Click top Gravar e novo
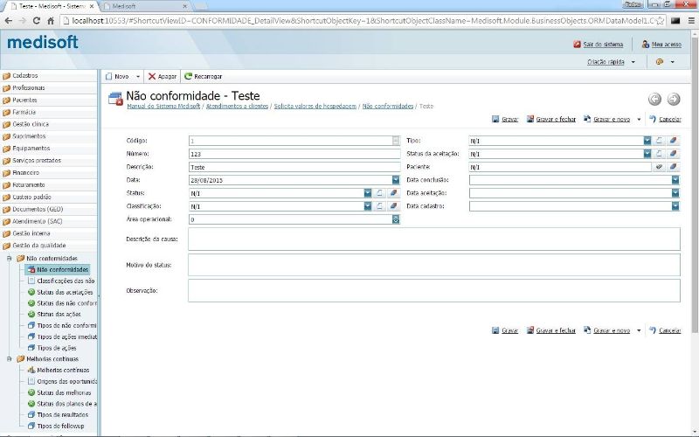This screenshot has height=437, width=699. tap(606, 119)
